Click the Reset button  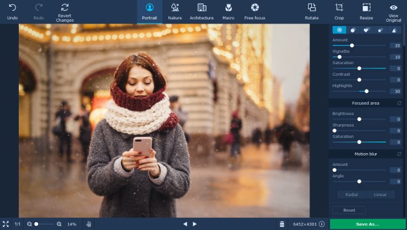(x=349, y=210)
